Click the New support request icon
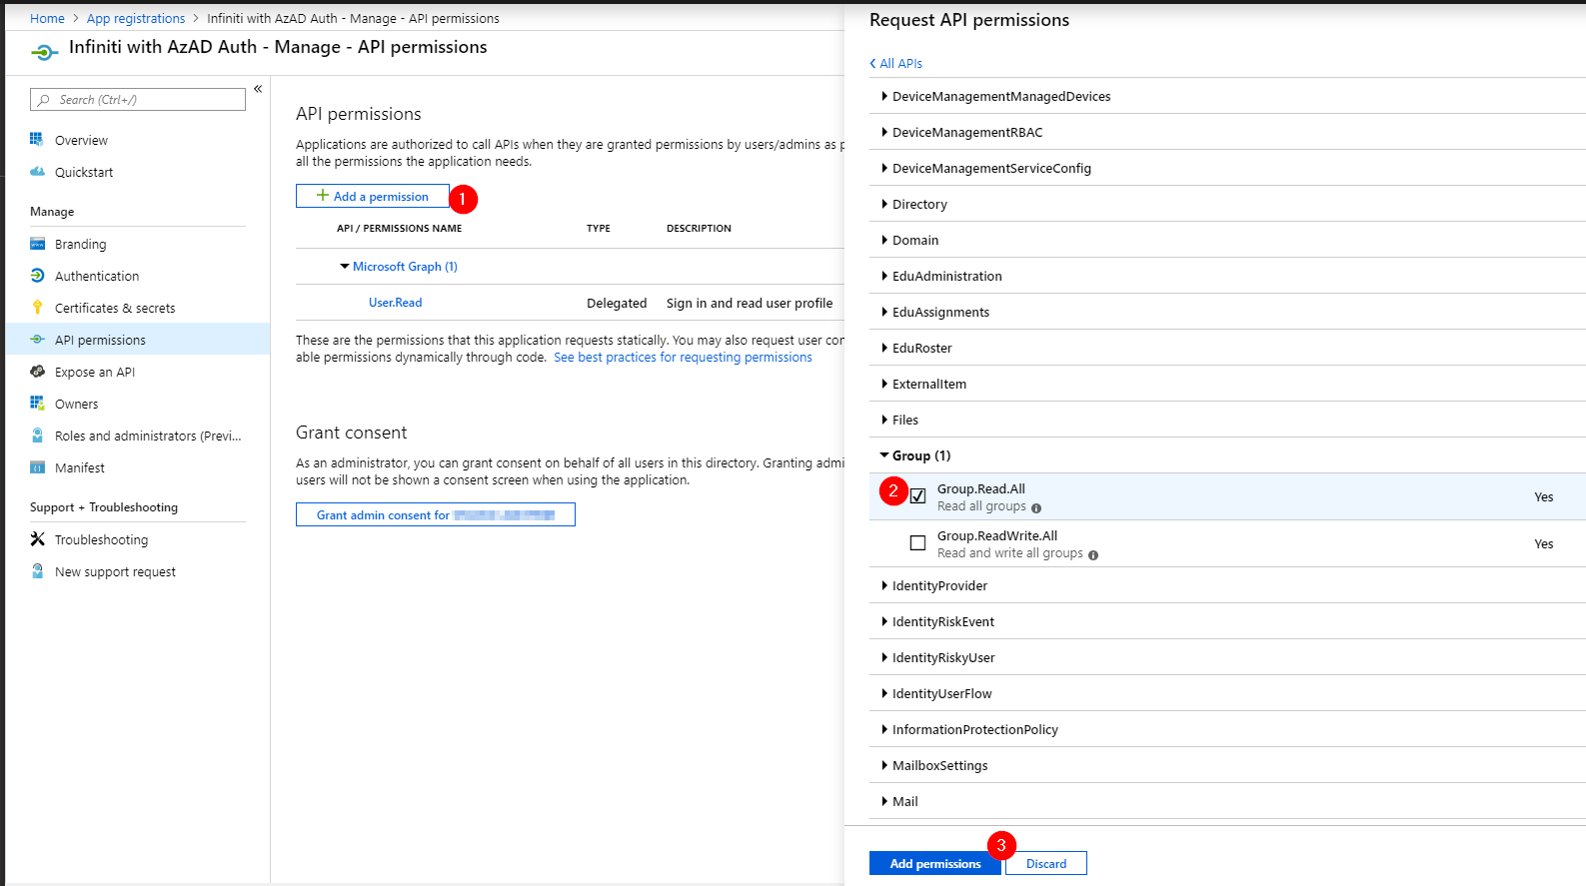Screen dimensions: 1586x886 [x=37, y=571]
